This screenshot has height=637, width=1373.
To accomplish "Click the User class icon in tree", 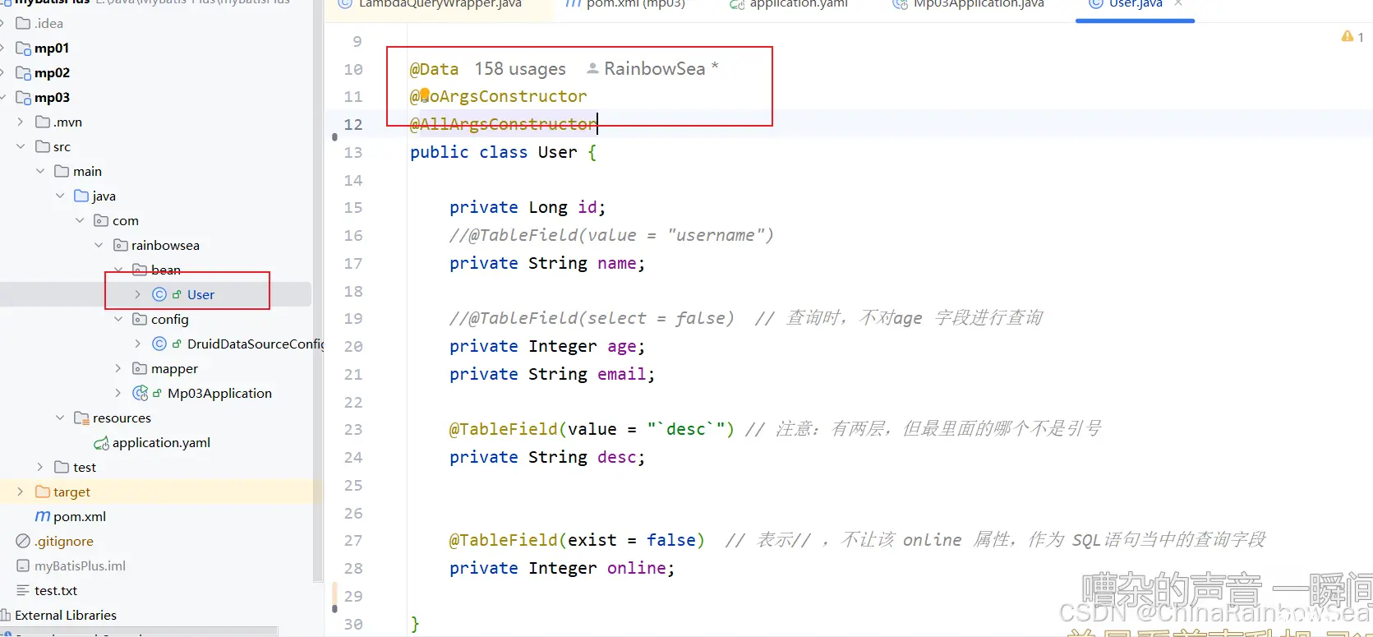I will (x=159, y=294).
